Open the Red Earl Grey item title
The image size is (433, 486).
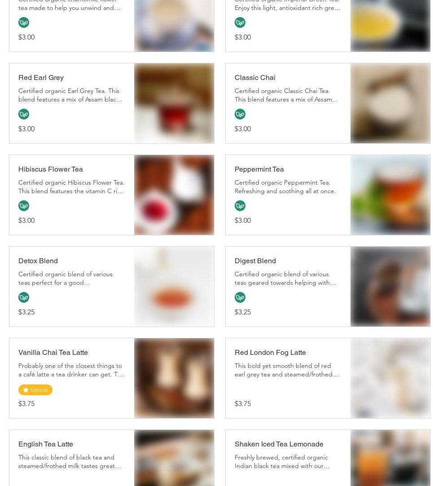tap(41, 78)
